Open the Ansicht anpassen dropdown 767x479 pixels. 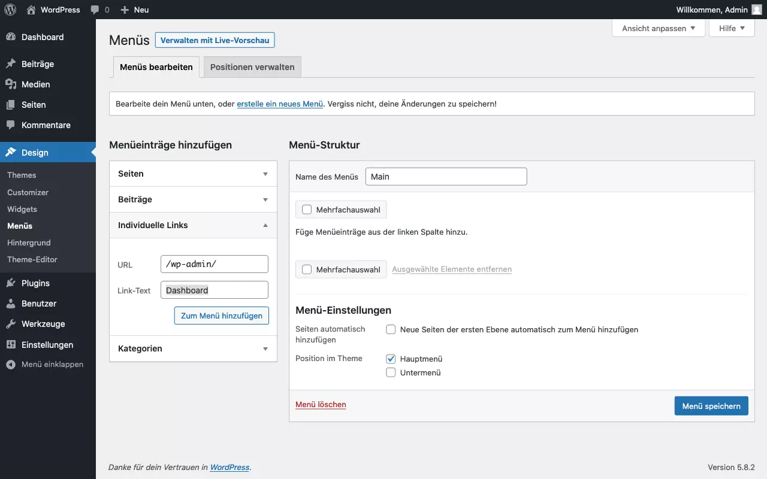pos(659,28)
